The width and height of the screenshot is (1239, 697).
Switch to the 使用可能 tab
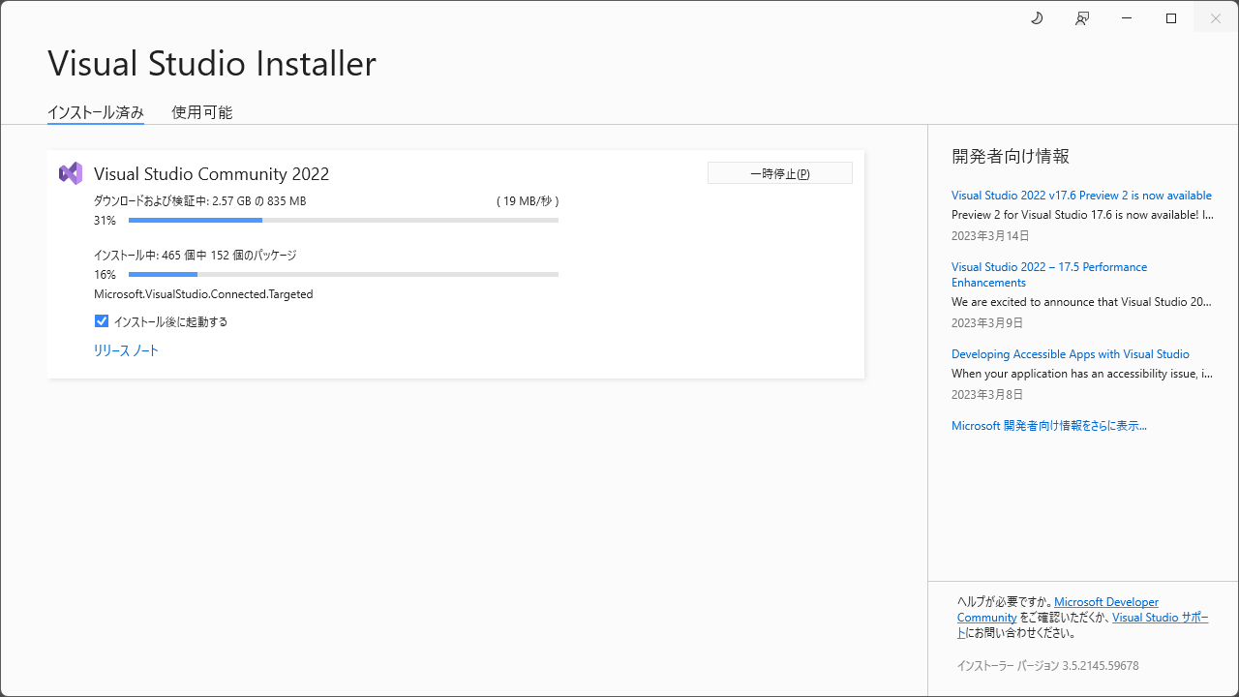pos(201,112)
